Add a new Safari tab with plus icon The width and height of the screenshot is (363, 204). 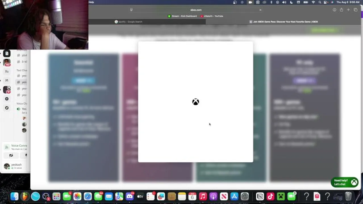[348, 10]
